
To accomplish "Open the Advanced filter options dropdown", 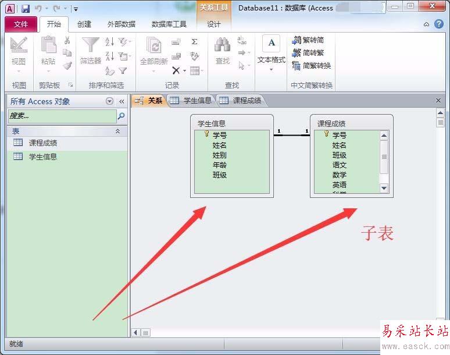I will [x=124, y=56].
